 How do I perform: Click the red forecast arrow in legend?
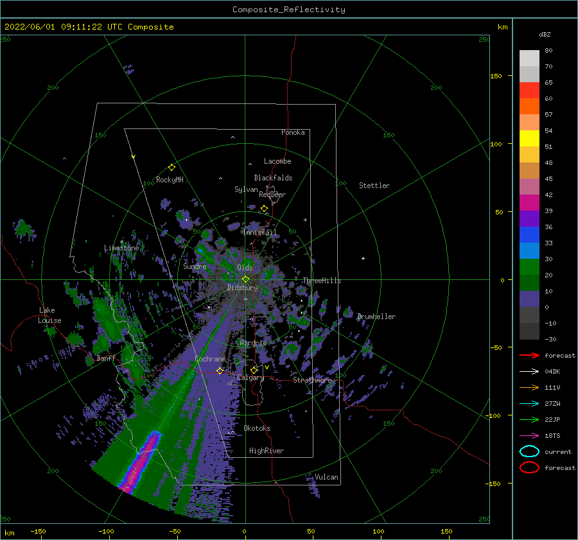(529, 355)
